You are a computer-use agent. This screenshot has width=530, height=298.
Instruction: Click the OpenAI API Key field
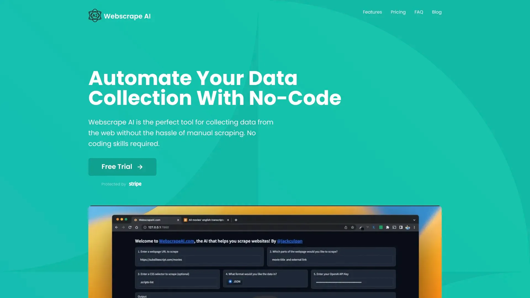(x=353, y=282)
